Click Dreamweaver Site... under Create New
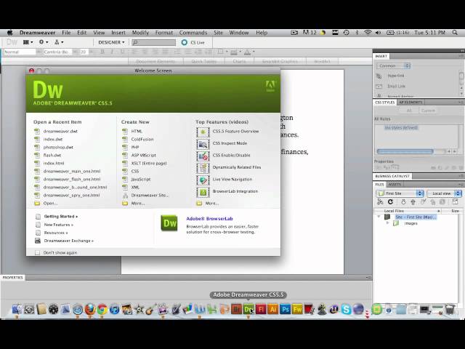Viewport: 465px width, 349px height. click(x=150, y=196)
